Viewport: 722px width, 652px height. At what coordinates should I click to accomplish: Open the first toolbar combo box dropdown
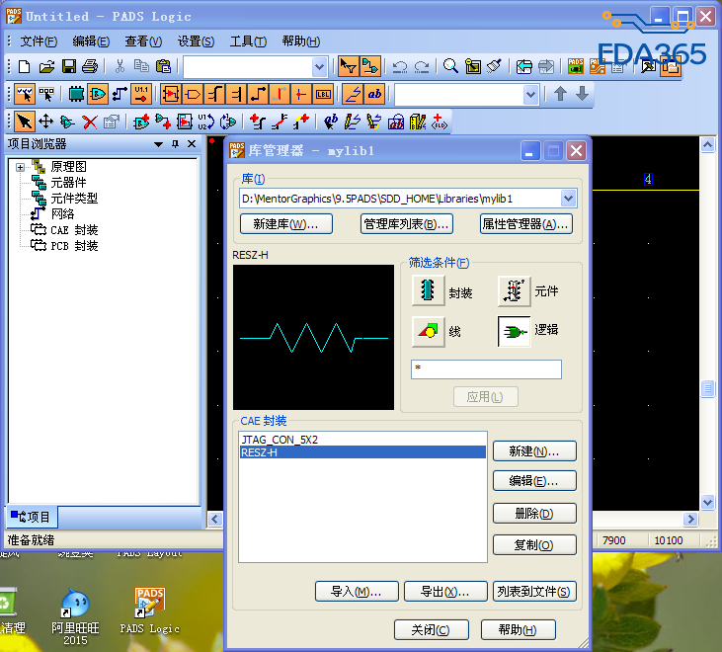[x=320, y=67]
